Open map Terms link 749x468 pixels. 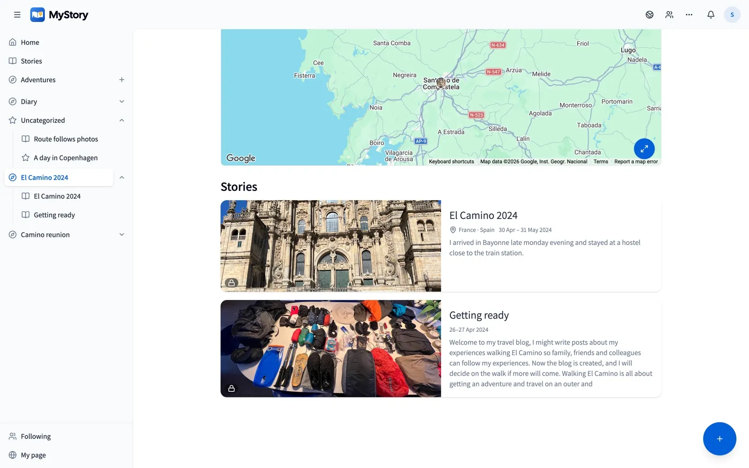tap(601, 161)
